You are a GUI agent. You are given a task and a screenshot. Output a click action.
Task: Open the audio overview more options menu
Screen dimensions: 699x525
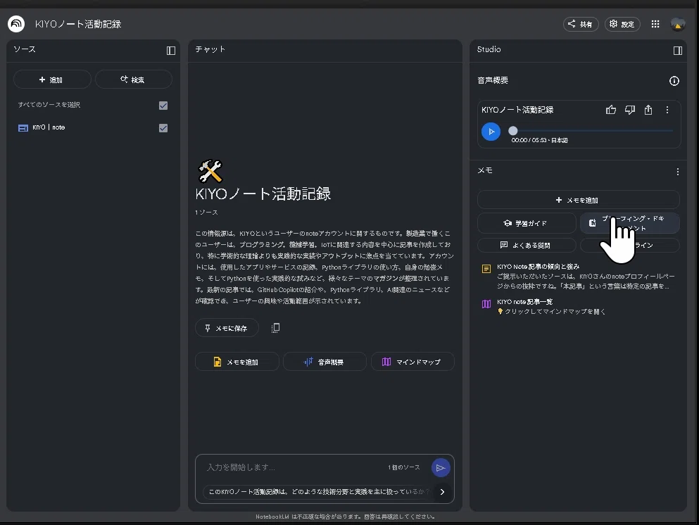667,110
